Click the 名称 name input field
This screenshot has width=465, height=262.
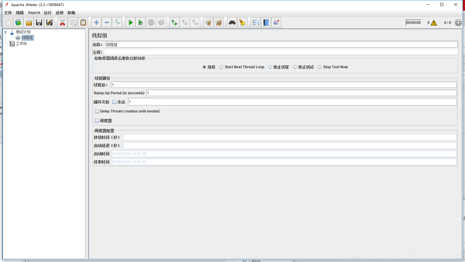282,45
